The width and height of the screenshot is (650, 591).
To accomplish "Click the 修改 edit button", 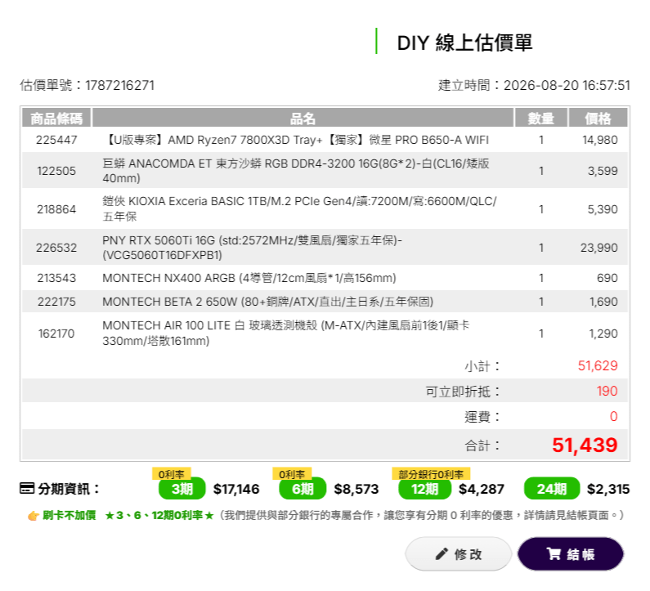I will [x=458, y=553].
